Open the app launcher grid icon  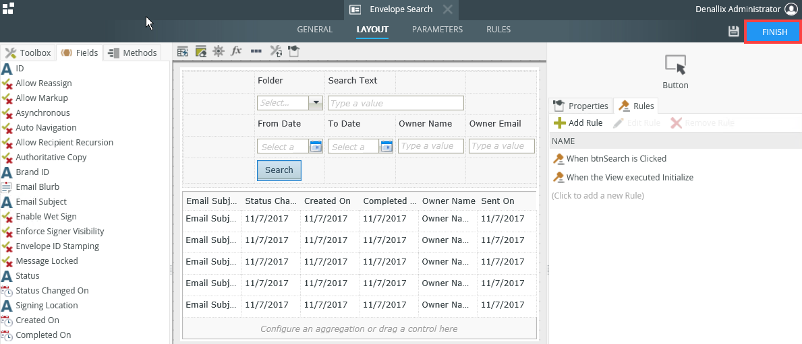tap(8, 8)
